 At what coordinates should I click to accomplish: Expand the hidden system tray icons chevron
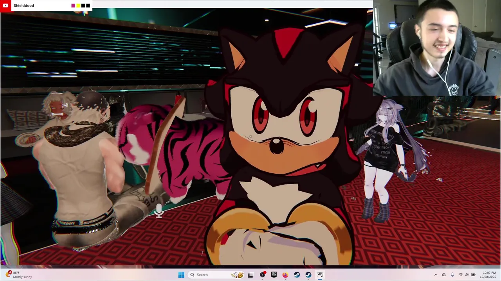(436, 275)
